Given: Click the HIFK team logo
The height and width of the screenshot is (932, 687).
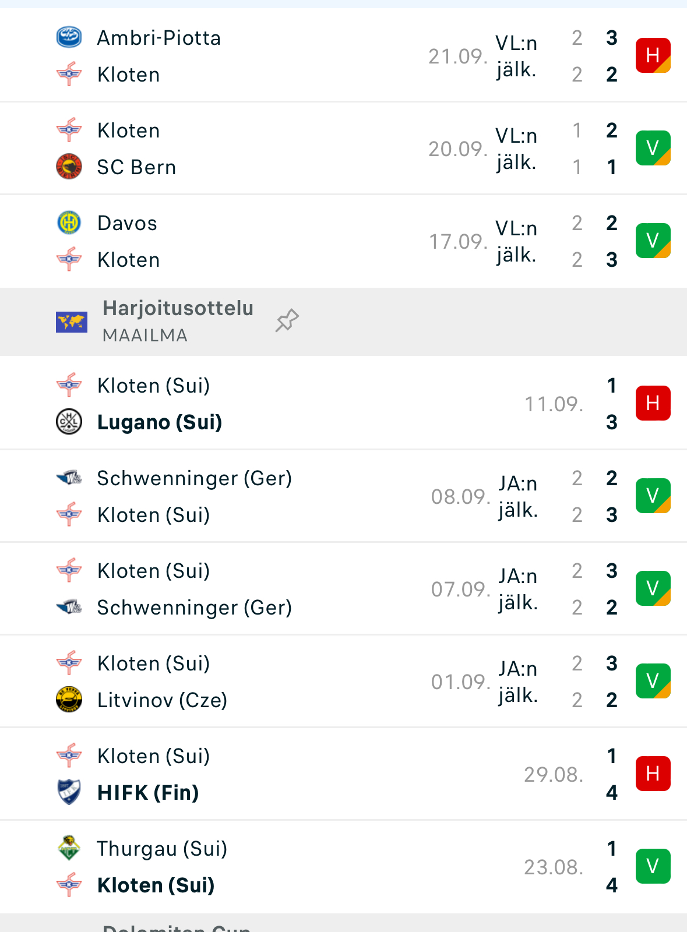Looking at the screenshot, I should [x=69, y=792].
